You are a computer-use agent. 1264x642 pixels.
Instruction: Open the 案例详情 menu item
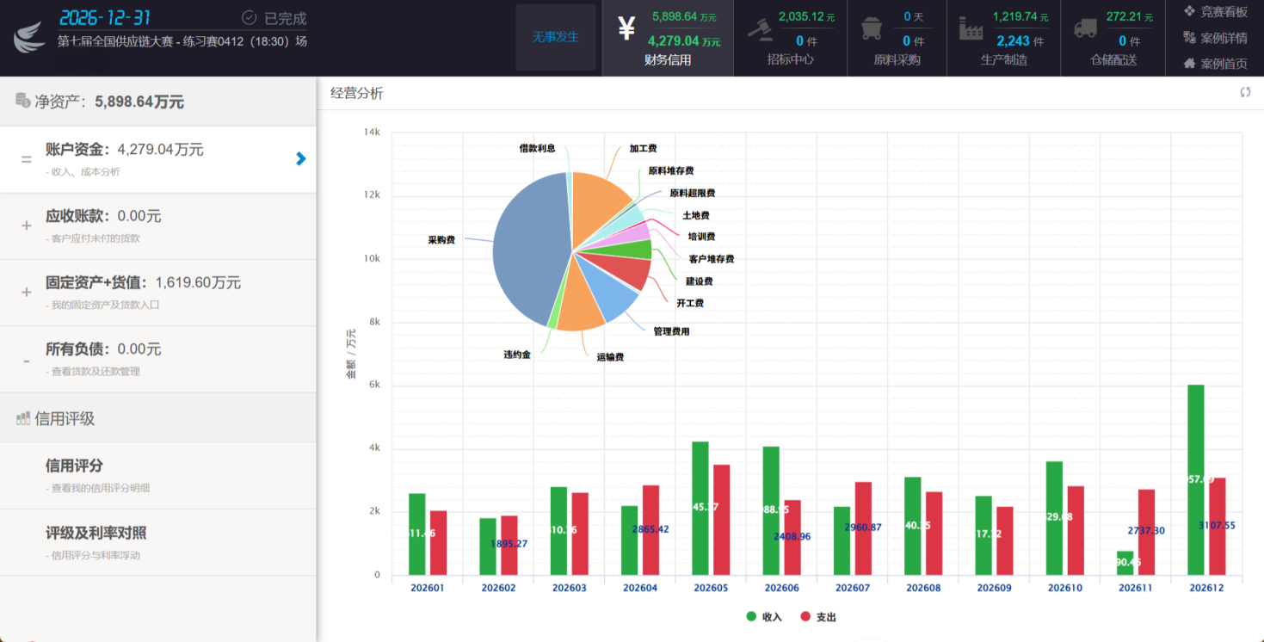(x=1216, y=38)
